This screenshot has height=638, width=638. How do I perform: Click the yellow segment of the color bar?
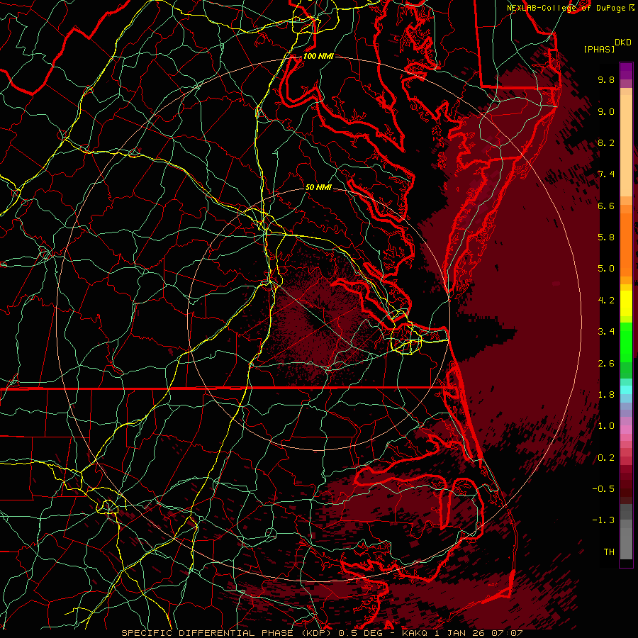pos(626,303)
